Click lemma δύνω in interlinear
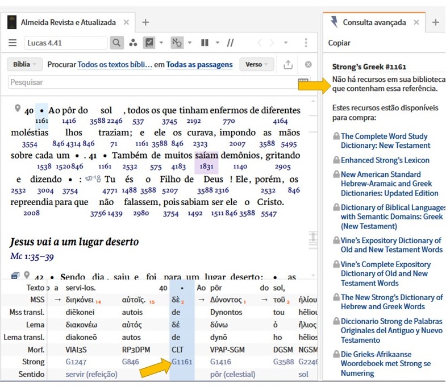Viewport: 446px width, 386px height. (219, 325)
